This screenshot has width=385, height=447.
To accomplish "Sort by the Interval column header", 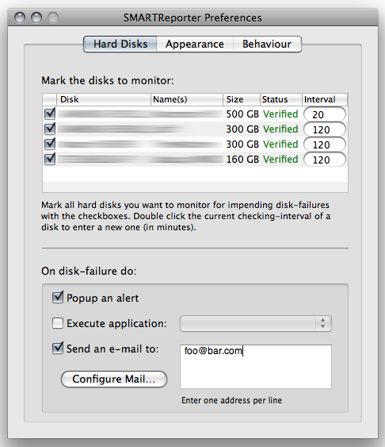I will pos(325,99).
